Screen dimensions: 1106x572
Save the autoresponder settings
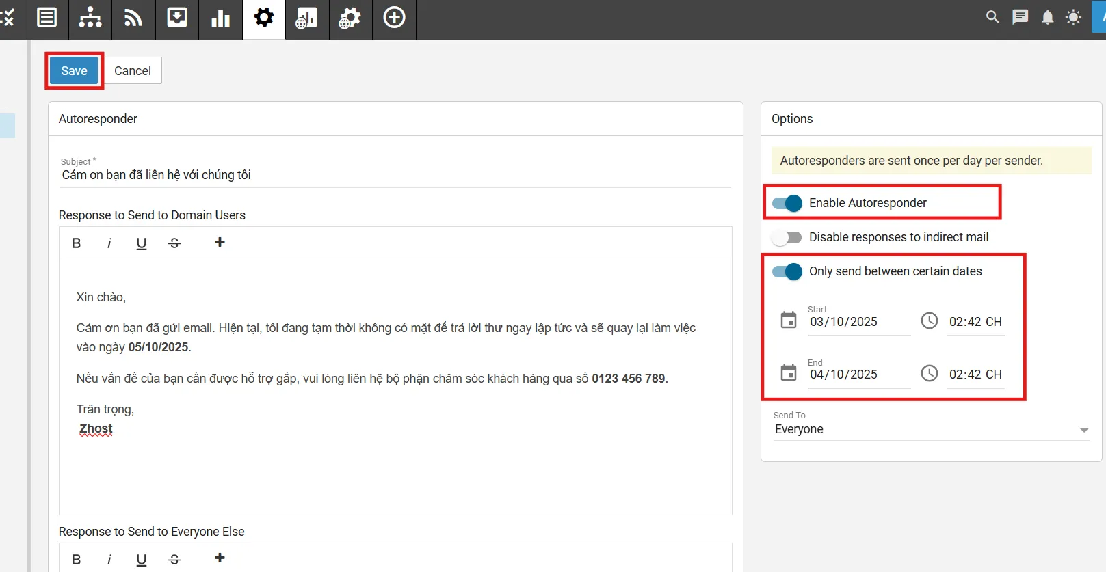[74, 71]
